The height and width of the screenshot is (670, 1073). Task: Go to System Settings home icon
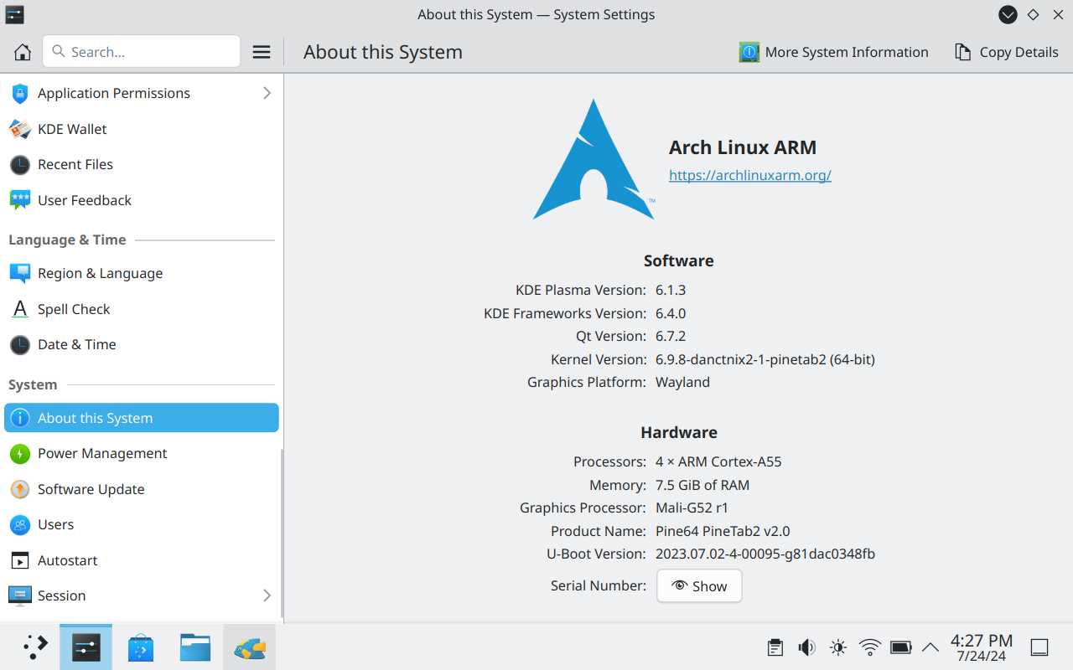click(23, 52)
